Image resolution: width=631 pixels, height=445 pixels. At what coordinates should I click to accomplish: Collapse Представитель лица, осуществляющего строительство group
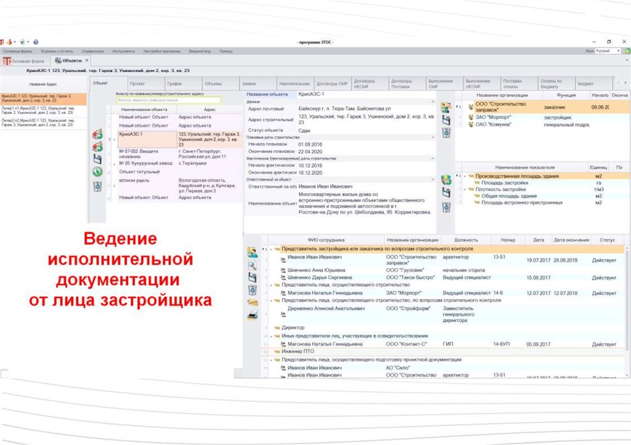[271, 285]
